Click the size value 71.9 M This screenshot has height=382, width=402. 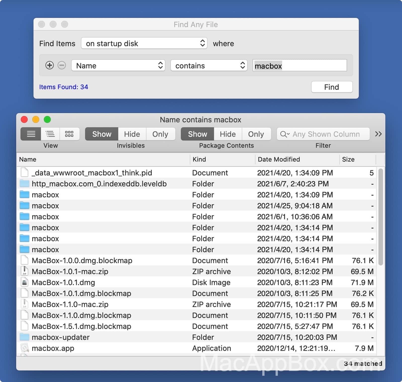coord(362,282)
